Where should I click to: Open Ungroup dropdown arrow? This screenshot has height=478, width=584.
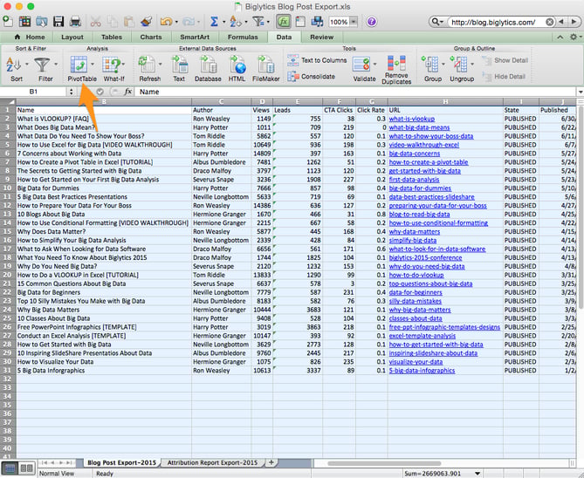pos(472,64)
